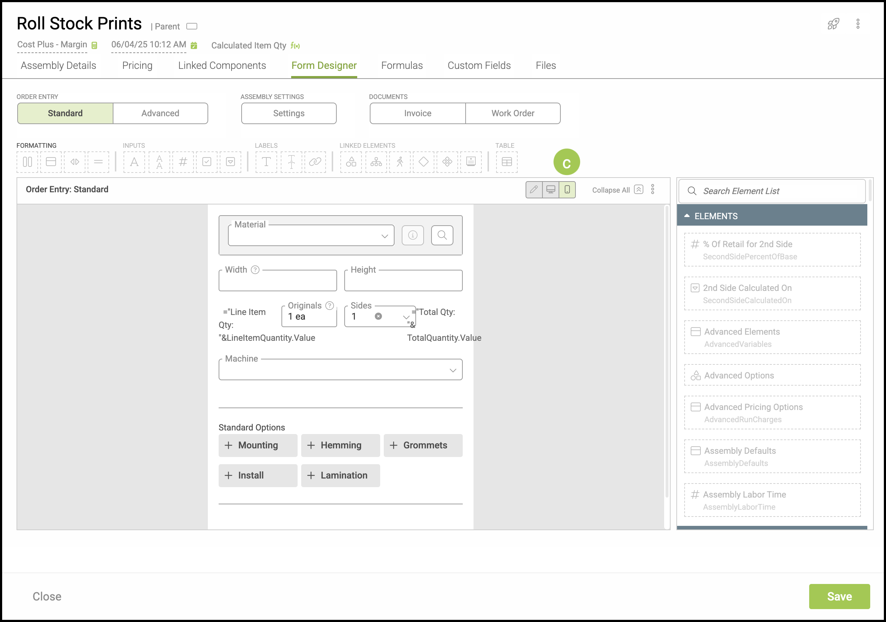The image size is (886, 622).
Task: Open the Material dropdown
Action: (311, 236)
